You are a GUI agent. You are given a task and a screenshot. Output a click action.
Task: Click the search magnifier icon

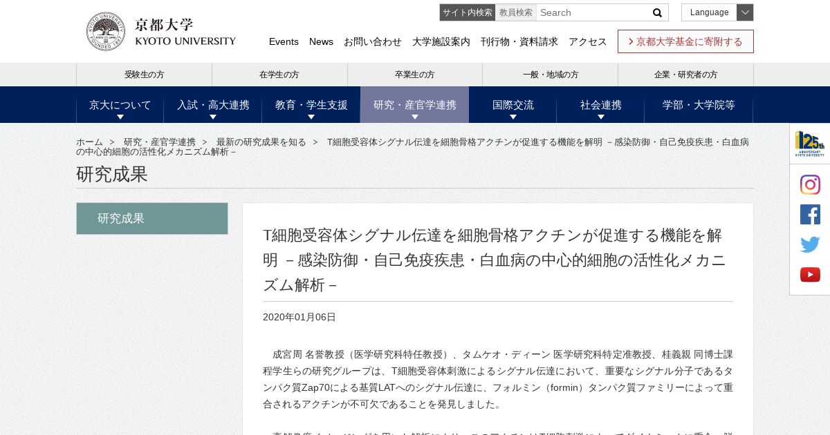(657, 12)
